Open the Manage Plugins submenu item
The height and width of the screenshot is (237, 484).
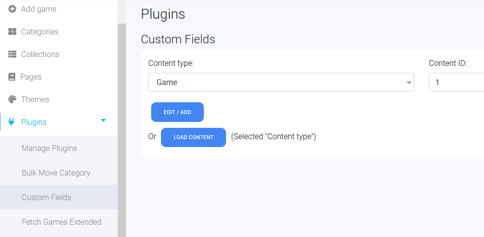click(49, 148)
